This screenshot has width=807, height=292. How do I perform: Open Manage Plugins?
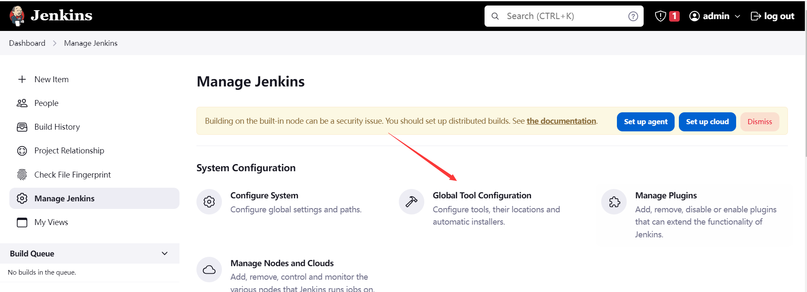666,195
